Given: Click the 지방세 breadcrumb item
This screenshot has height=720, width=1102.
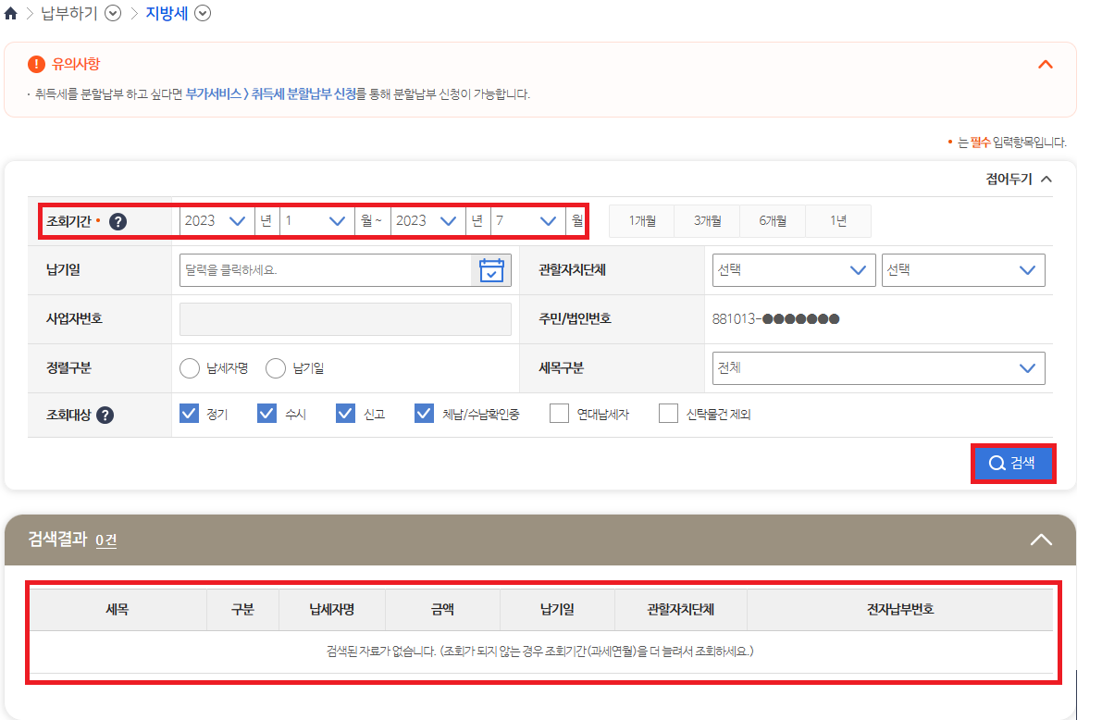Looking at the screenshot, I should click(x=167, y=13).
